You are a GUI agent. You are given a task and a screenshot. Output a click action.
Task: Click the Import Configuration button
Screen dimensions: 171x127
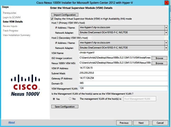point(65,15)
